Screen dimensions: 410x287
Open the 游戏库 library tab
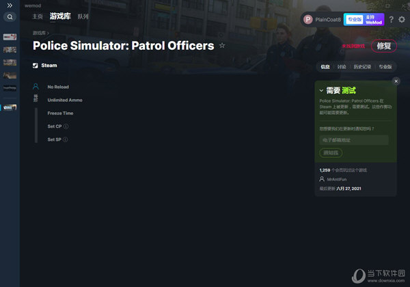tap(60, 16)
